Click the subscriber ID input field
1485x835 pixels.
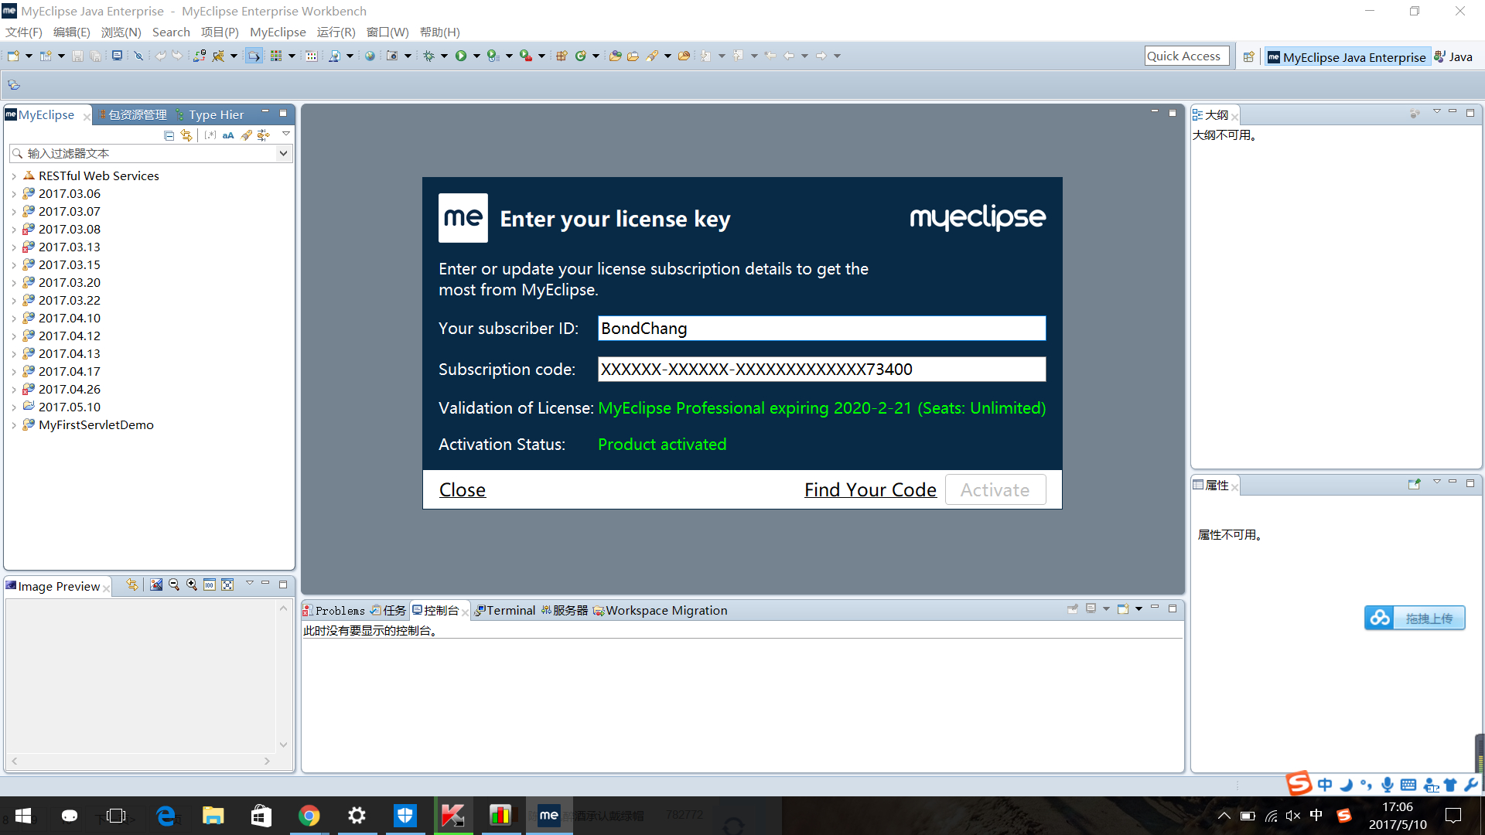click(x=821, y=328)
